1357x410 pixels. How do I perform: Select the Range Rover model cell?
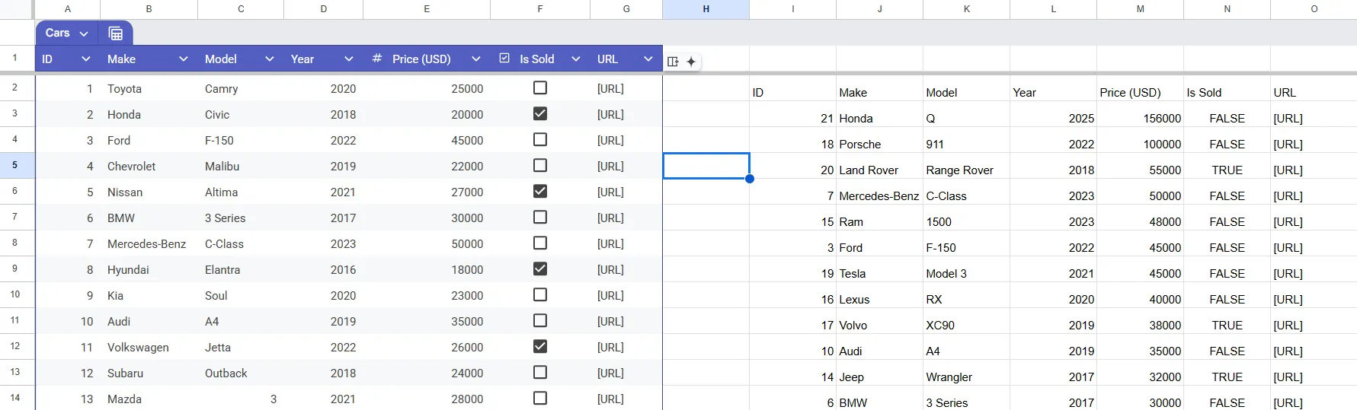[966, 170]
